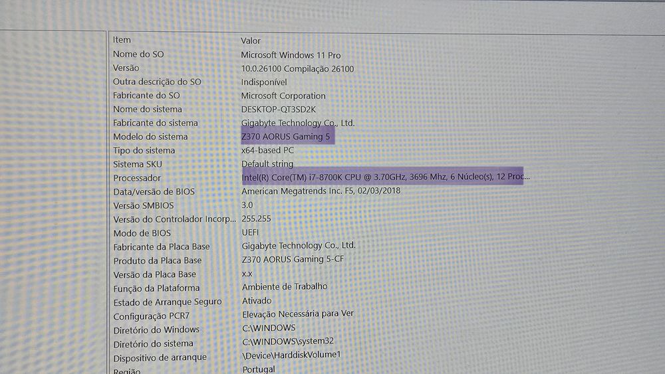Image resolution: width=665 pixels, height=374 pixels.
Task: Select the Item column header
Action: [122, 40]
